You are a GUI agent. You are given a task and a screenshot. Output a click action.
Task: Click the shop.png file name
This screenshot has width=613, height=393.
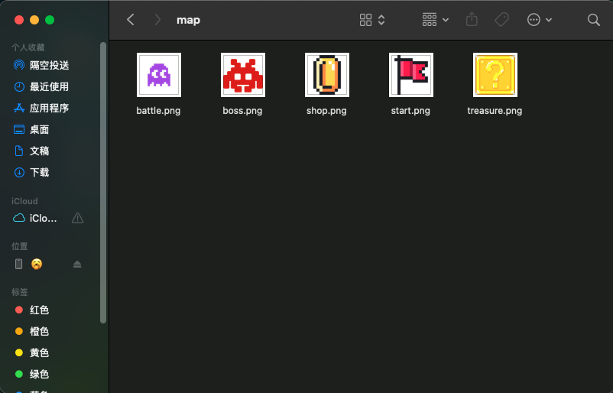[x=326, y=111]
